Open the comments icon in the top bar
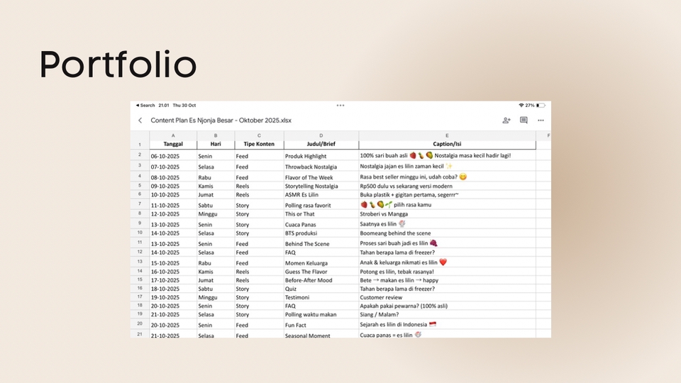 [524, 121]
